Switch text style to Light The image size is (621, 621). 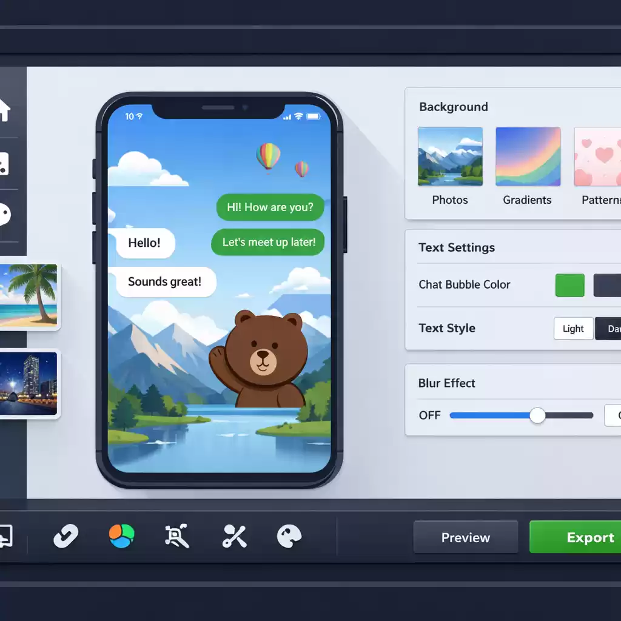tap(573, 328)
